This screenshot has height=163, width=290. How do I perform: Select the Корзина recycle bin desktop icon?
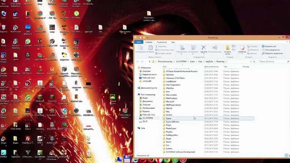coord(4,29)
